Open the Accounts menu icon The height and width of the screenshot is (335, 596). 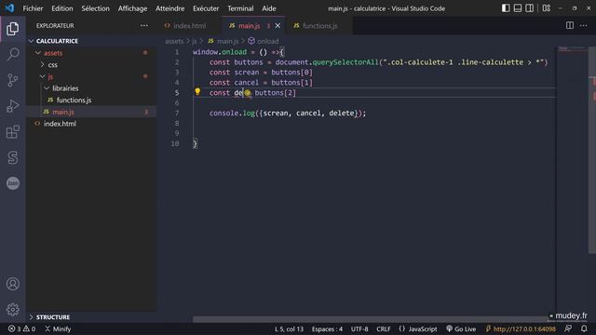coord(12,284)
